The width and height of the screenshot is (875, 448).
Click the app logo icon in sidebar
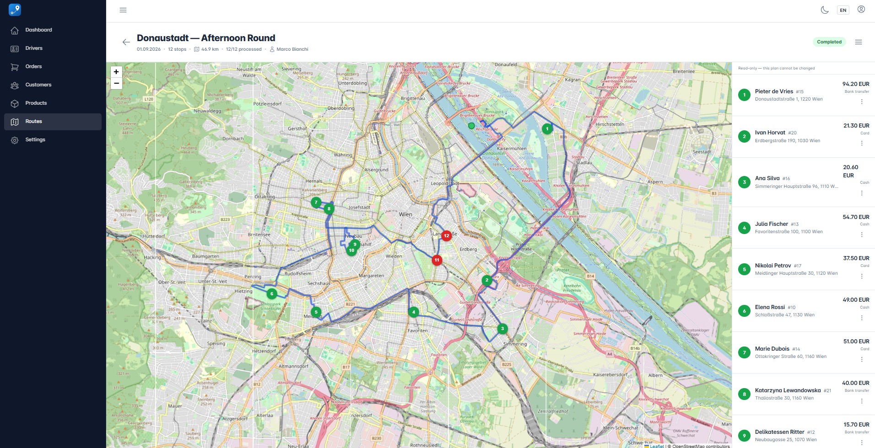pyautogui.click(x=15, y=10)
